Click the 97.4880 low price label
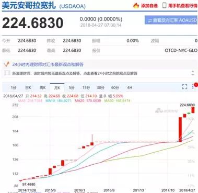 29,184
